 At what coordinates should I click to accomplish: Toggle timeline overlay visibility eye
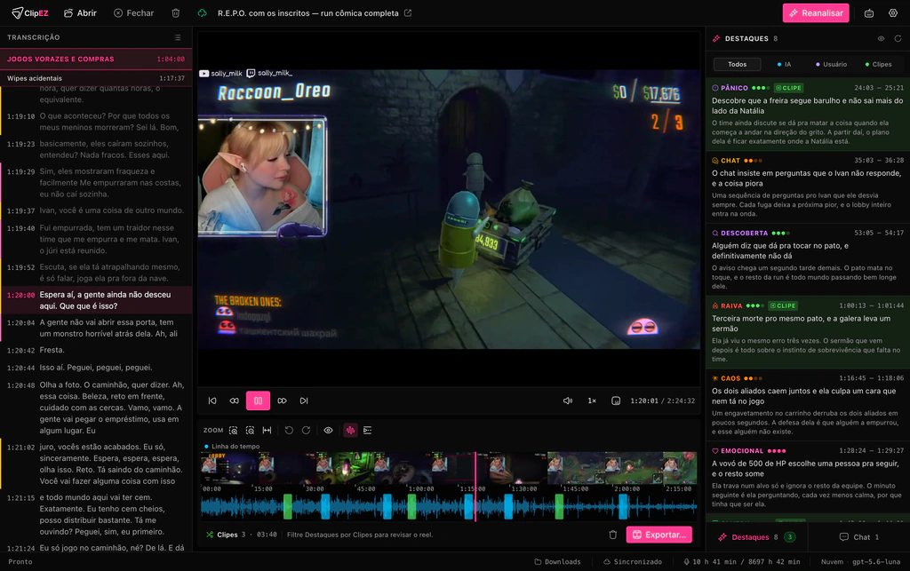pos(328,430)
